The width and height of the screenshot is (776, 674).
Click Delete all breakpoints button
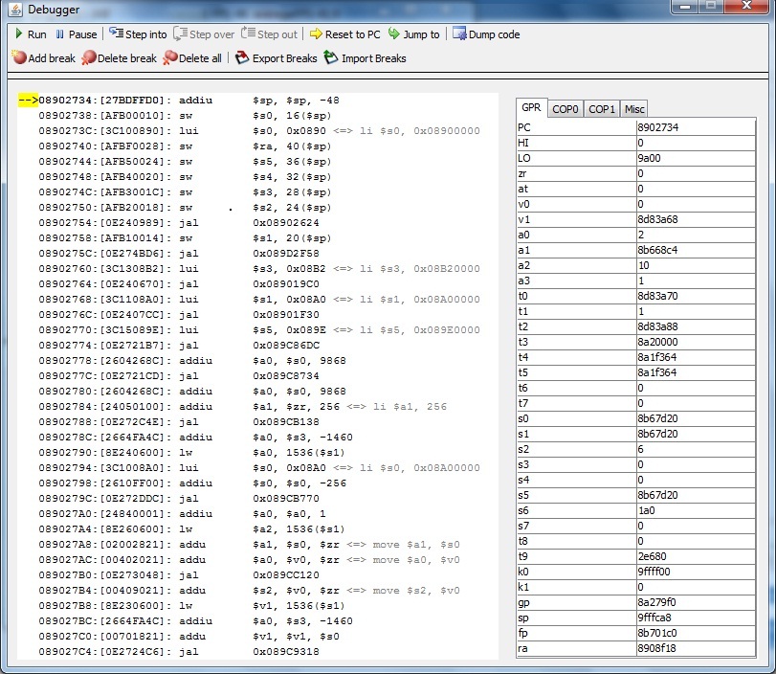(x=192, y=58)
